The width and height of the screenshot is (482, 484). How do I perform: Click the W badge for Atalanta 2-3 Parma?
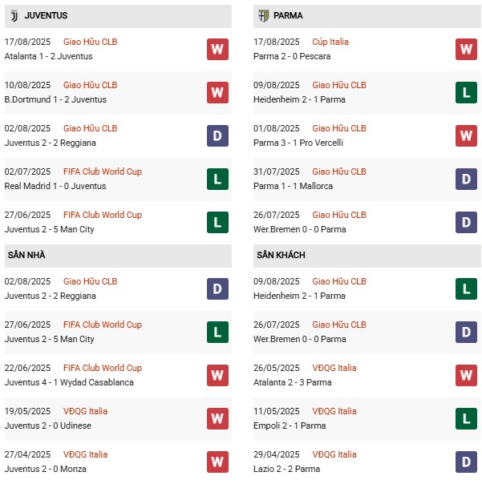[466, 375]
